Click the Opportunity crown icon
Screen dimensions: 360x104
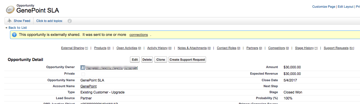point(10,9)
